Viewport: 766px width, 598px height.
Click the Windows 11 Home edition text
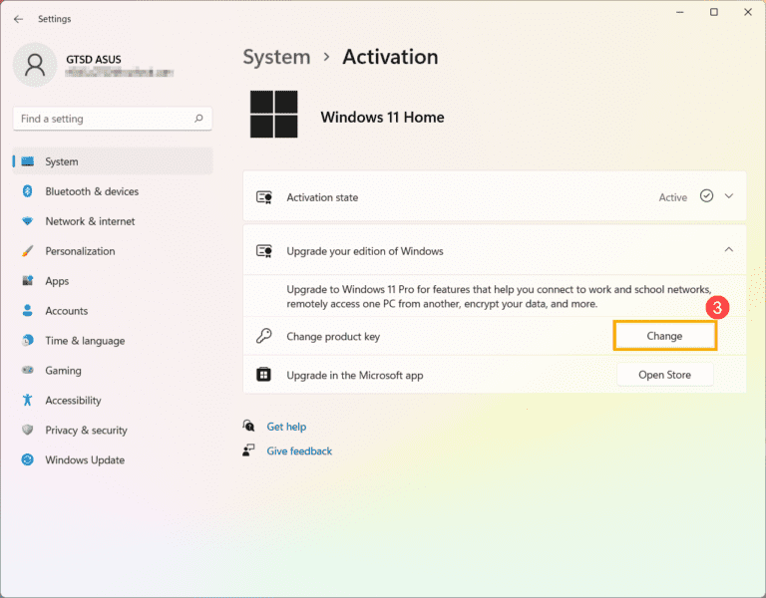click(383, 118)
